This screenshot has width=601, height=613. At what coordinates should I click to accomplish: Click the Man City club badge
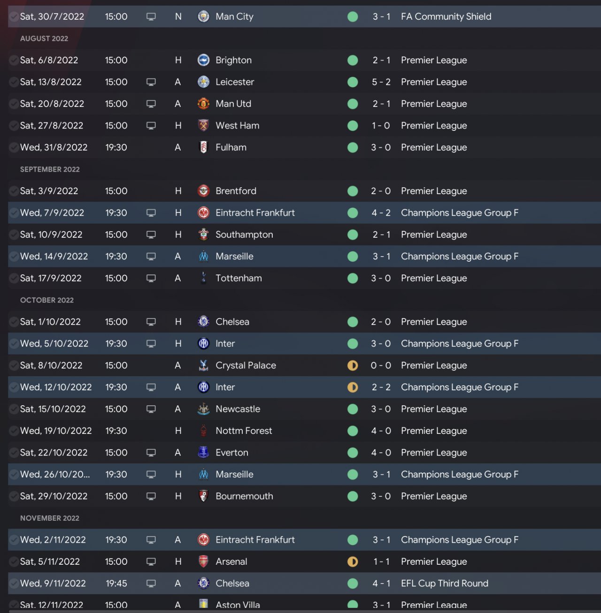click(203, 17)
